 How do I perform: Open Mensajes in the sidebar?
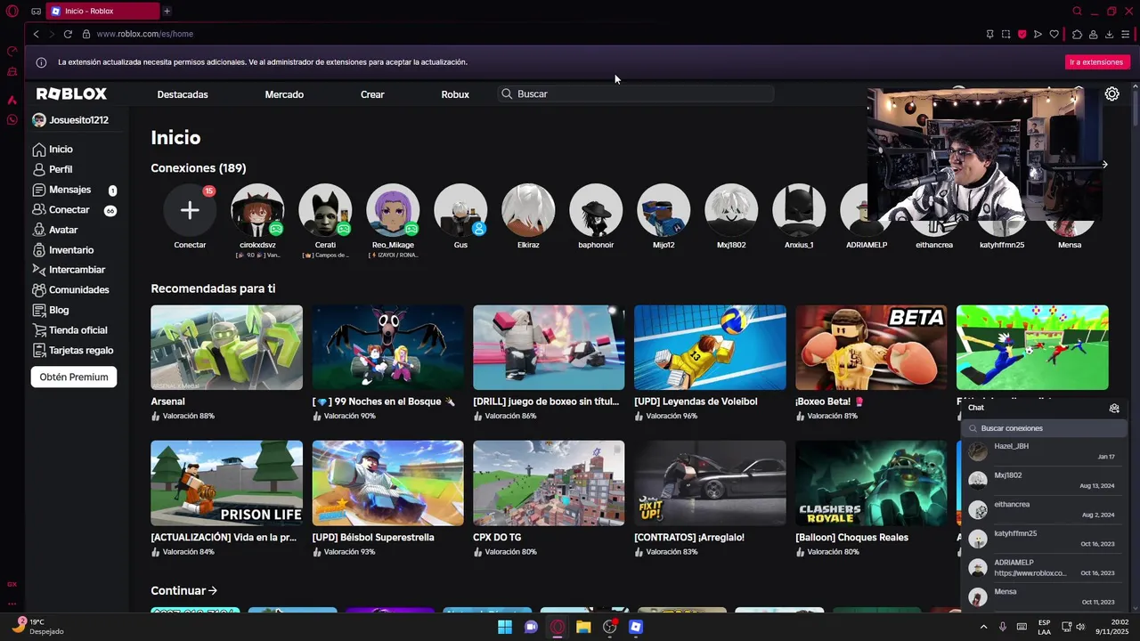coord(69,190)
